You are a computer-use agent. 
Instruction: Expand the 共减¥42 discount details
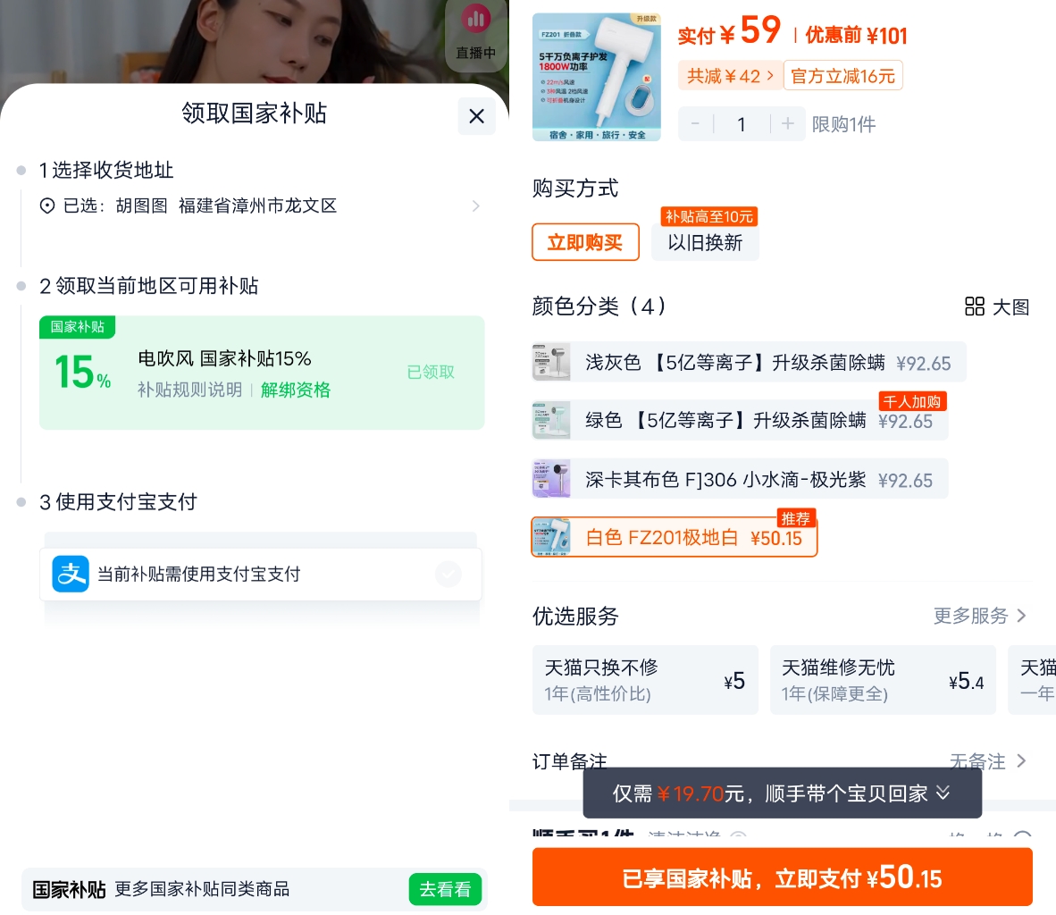click(x=730, y=76)
